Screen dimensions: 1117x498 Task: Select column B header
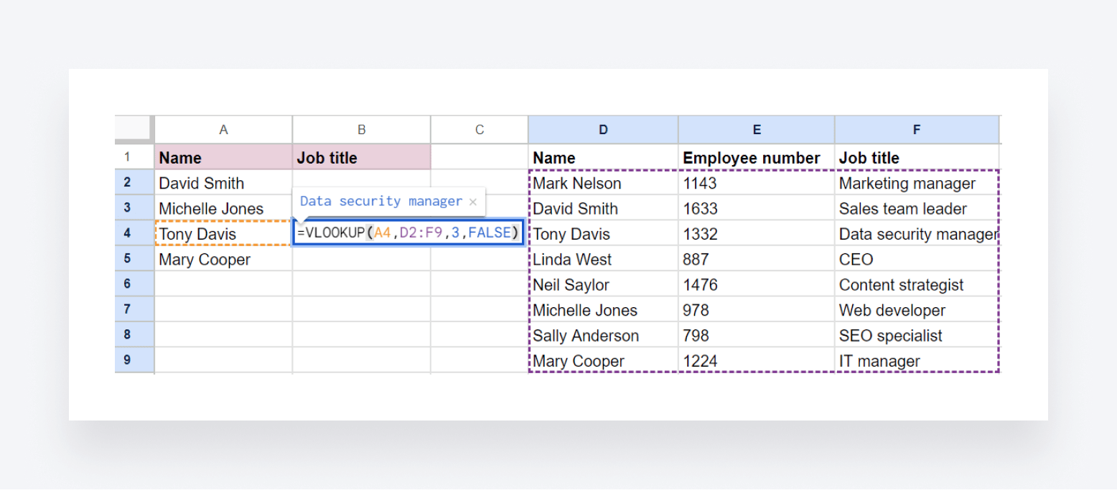coord(362,130)
